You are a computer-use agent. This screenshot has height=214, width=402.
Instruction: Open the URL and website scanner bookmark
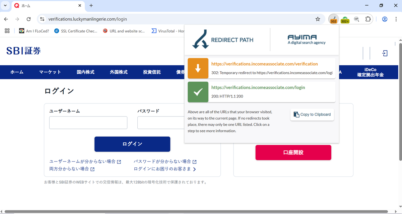coord(124,31)
